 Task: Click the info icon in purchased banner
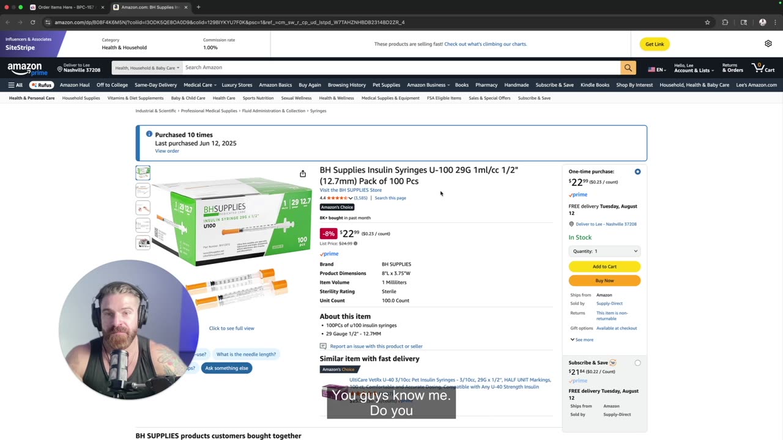click(149, 134)
